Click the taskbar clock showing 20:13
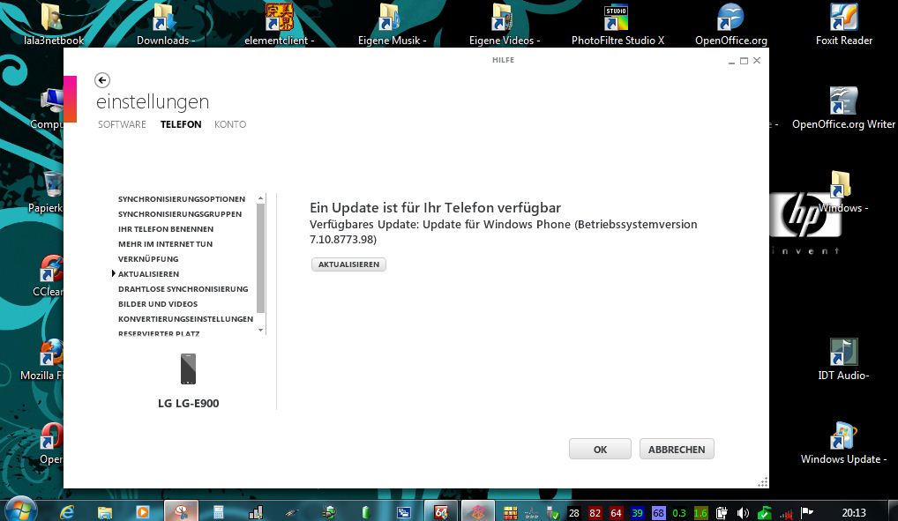 click(853, 512)
